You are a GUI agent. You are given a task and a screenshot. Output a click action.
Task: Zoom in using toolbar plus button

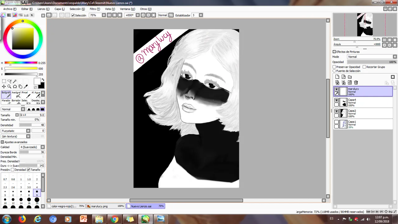pyautogui.click(x=114, y=15)
